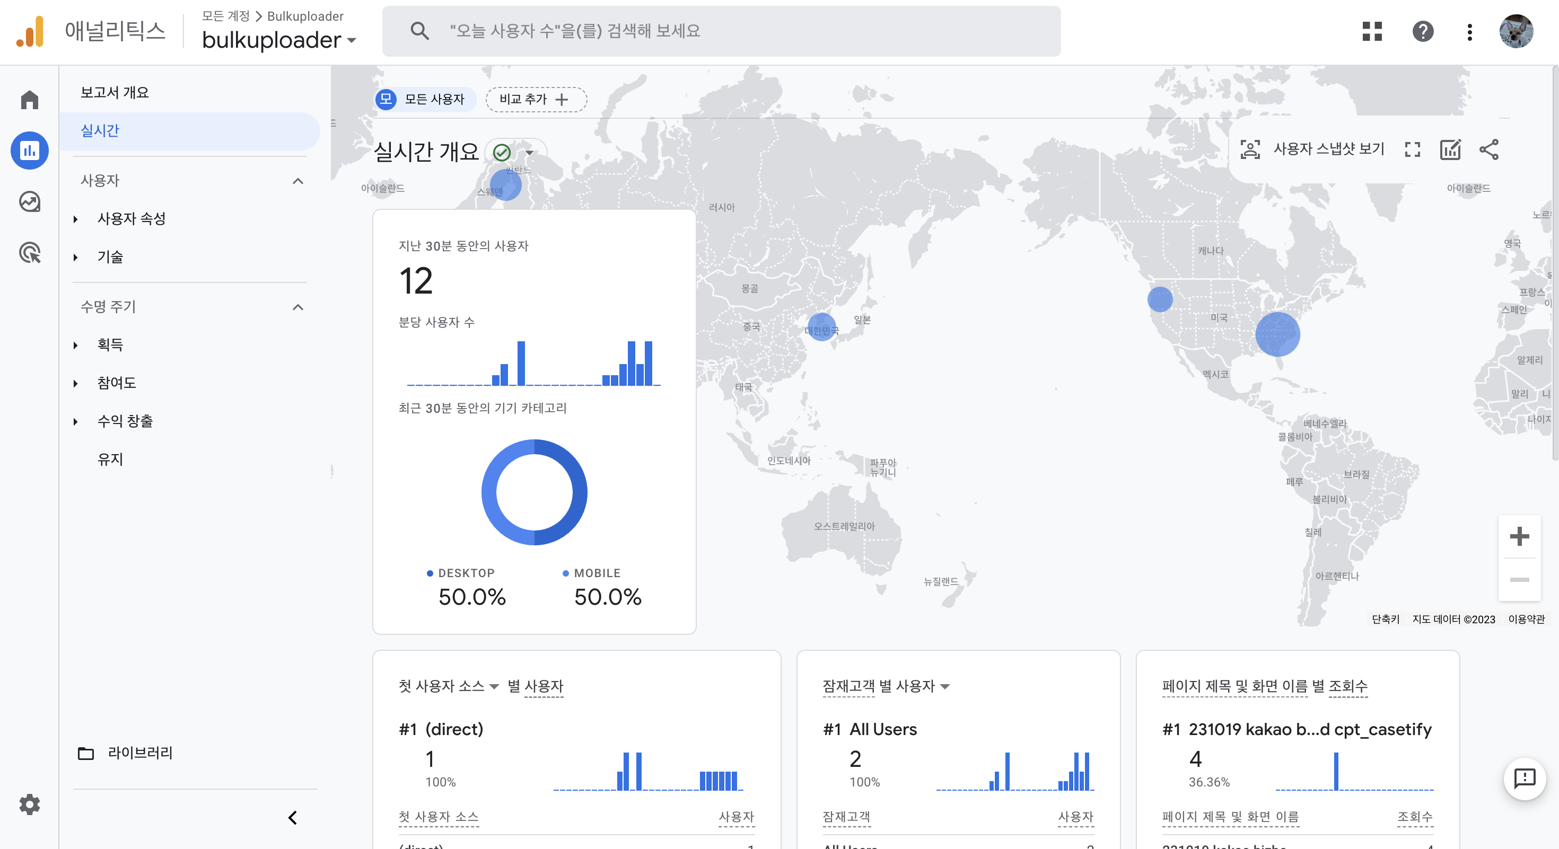
Task: Click the 단축키 map link
Action: (1385, 619)
